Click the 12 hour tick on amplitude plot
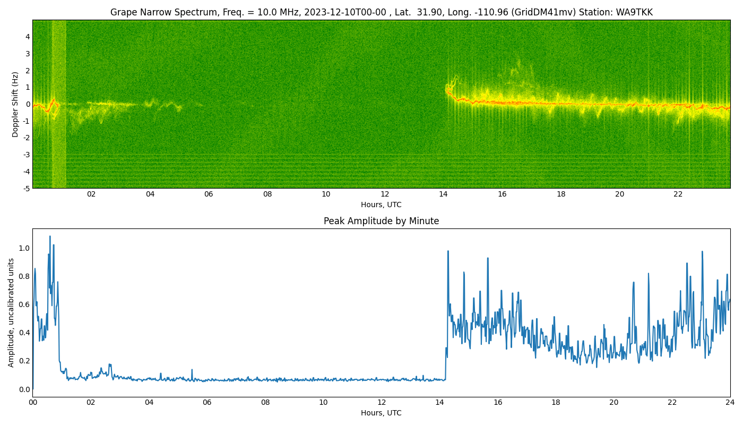 click(x=382, y=402)
